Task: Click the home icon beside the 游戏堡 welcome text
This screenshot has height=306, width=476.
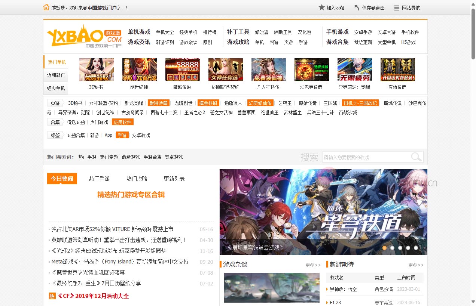Action: click(x=46, y=7)
